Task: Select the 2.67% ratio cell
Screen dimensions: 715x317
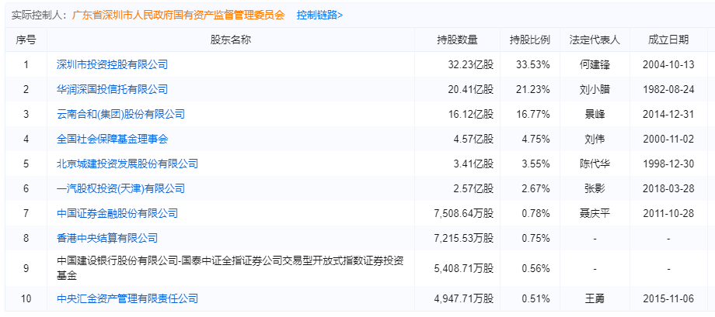Action: pyautogui.click(x=535, y=188)
